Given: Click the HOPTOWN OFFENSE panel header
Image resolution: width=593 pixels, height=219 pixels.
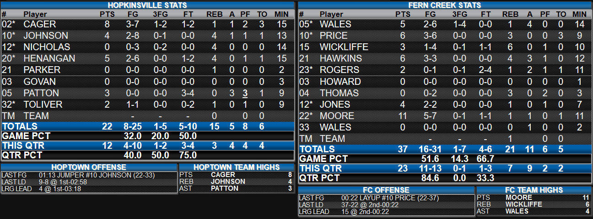Looking at the screenshot, I should tap(89, 167).
